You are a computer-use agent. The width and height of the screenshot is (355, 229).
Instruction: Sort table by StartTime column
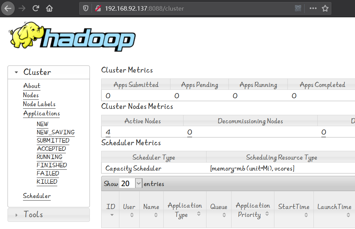pyautogui.click(x=294, y=209)
